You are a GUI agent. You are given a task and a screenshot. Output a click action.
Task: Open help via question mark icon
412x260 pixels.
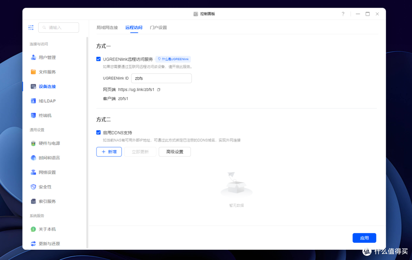click(343, 14)
